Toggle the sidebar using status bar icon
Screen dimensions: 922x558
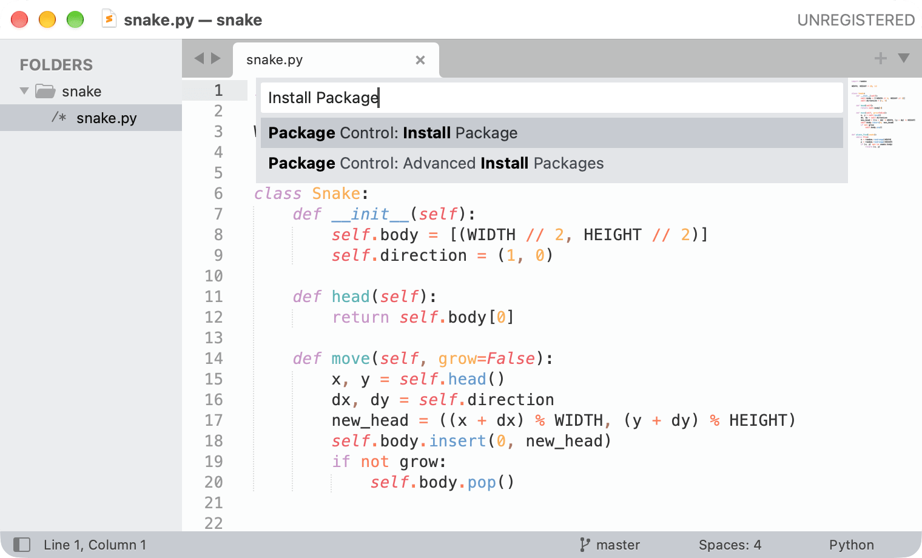click(x=22, y=545)
